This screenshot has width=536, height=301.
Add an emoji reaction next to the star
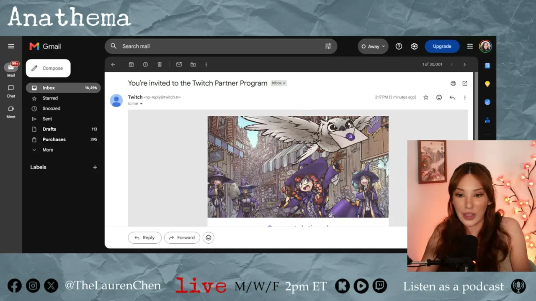pyautogui.click(x=439, y=97)
